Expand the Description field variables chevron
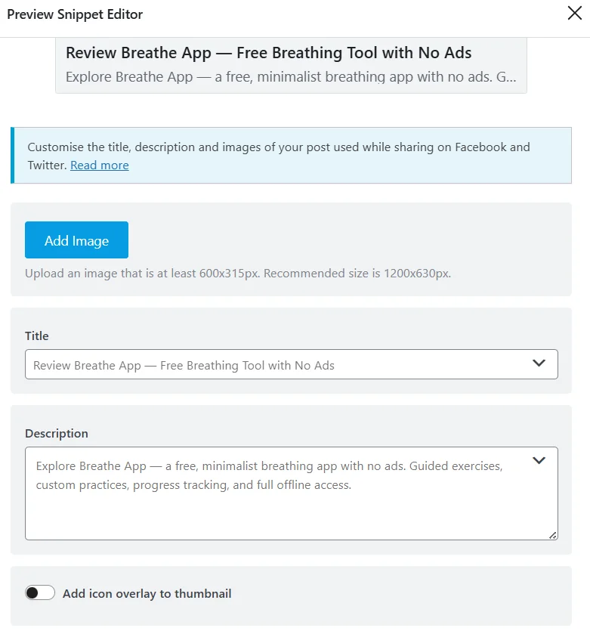 pos(539,460)
